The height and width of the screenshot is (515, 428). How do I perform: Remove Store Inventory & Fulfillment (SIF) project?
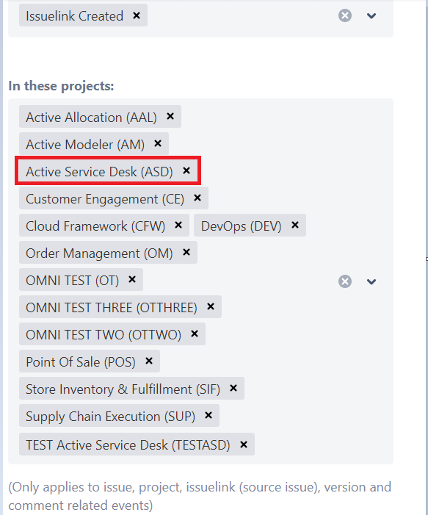233,388
